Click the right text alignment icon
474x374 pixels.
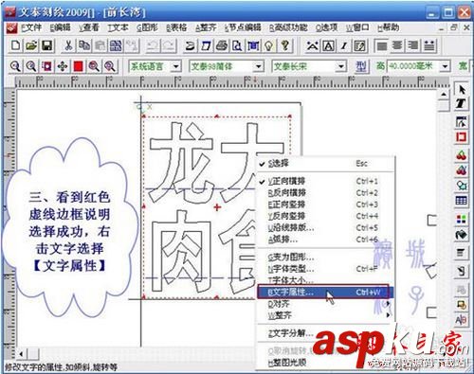tap(413, 46)
